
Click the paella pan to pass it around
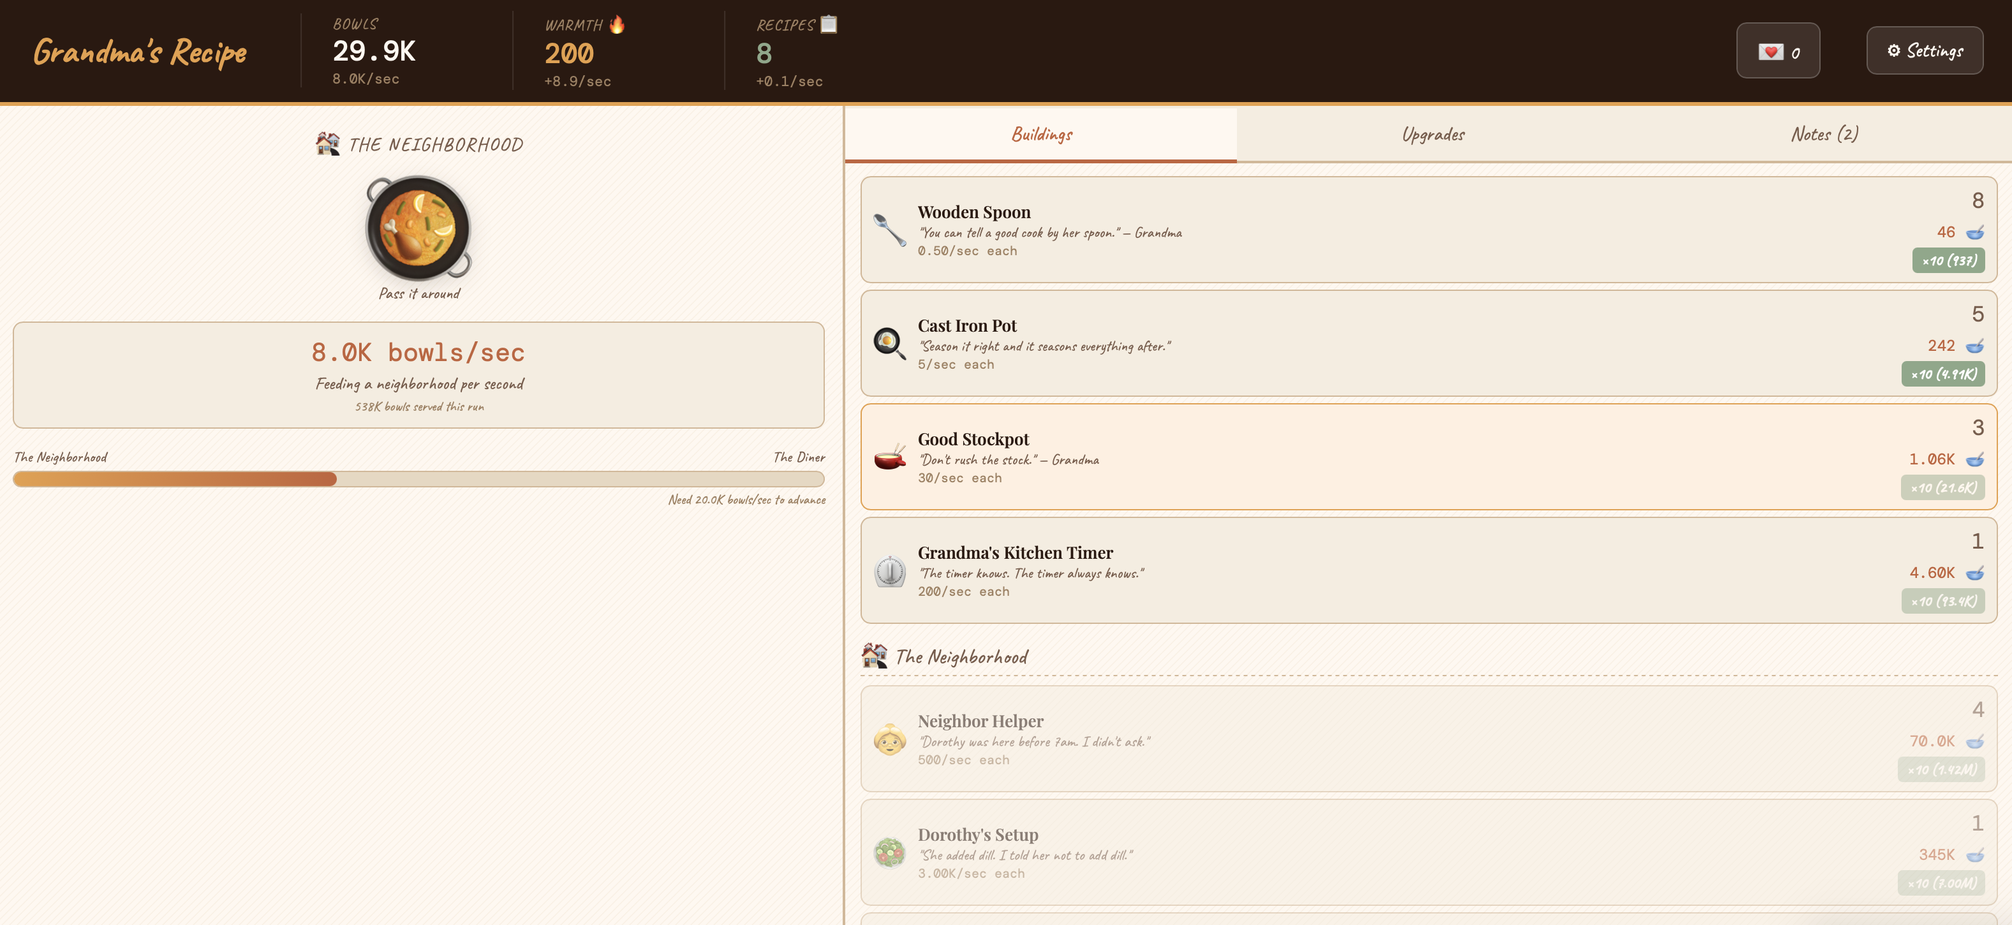[418, 227]
